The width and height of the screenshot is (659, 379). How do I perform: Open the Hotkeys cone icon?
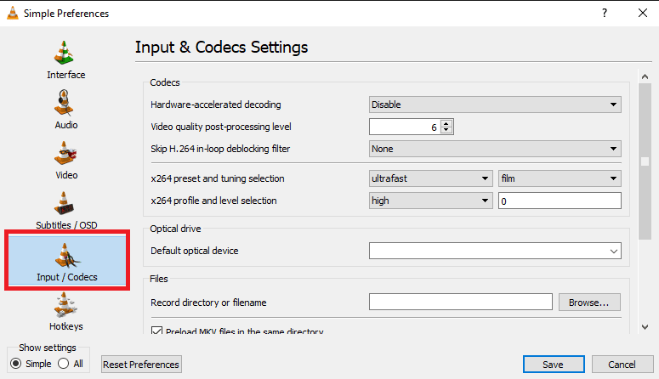tap(65, 305)
